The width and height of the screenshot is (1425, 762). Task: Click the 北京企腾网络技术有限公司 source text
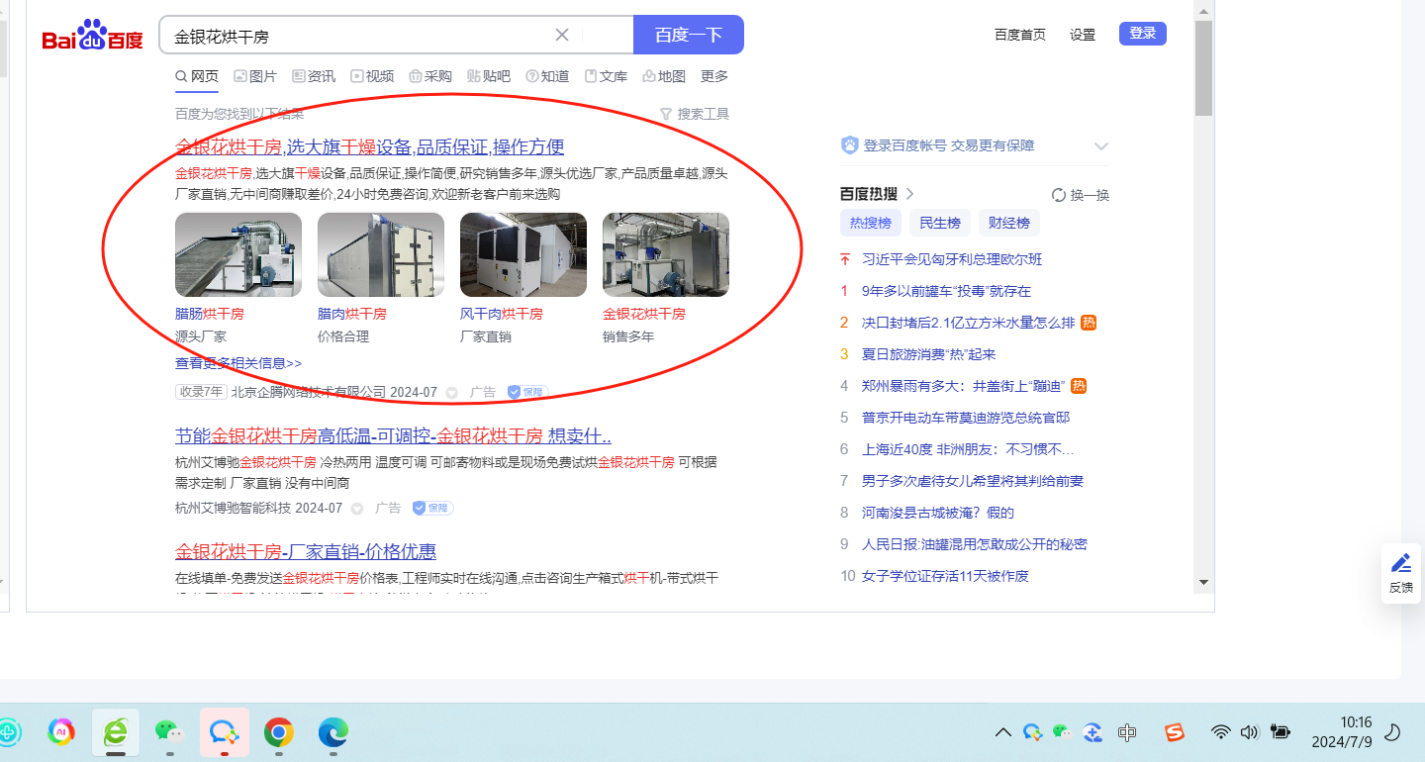pyautogui.click(x=309, y=392)
